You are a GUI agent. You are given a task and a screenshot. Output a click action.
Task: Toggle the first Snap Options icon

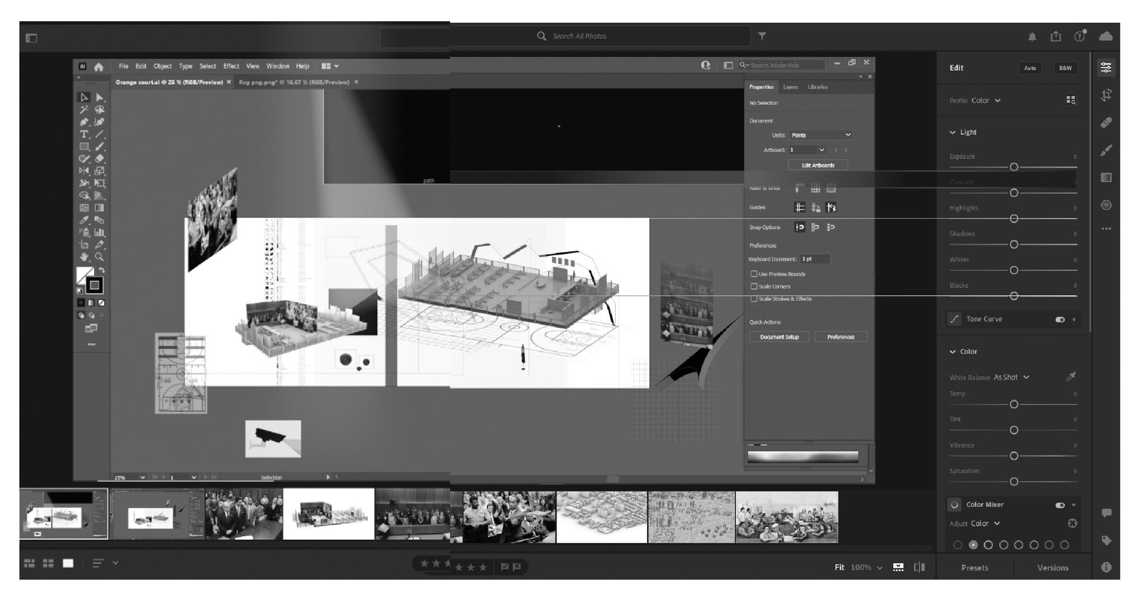tap(800, 227)
